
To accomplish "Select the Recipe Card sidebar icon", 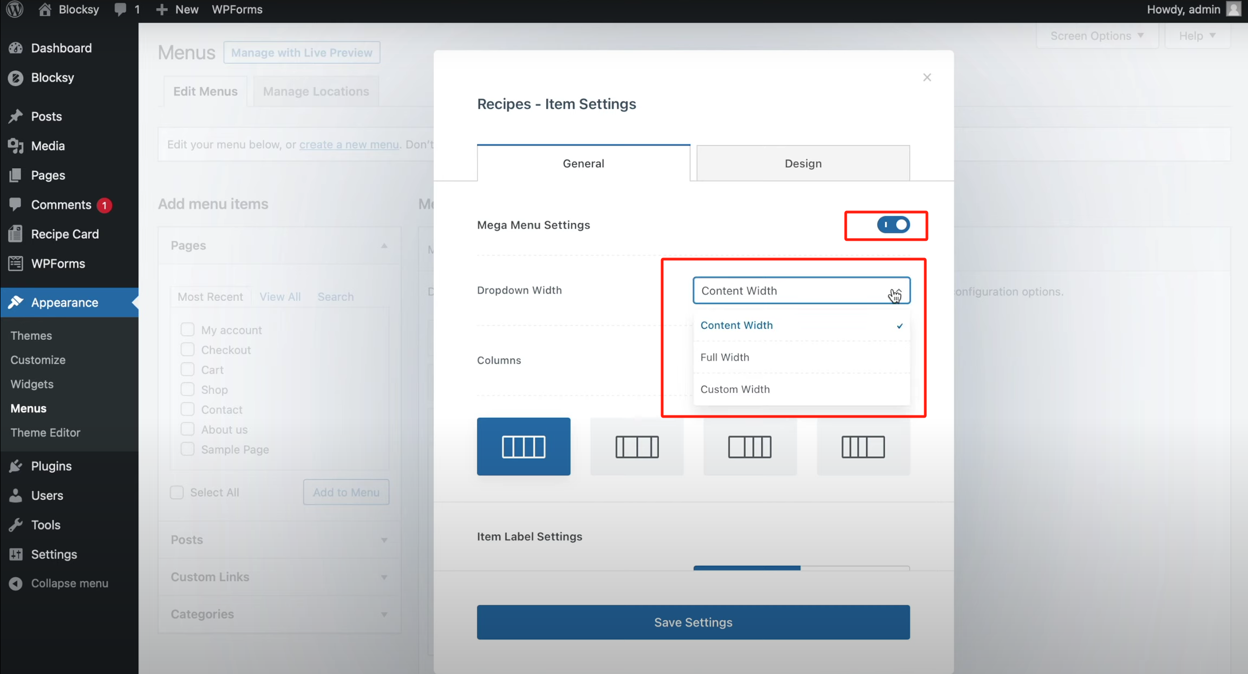I will 16,234.
